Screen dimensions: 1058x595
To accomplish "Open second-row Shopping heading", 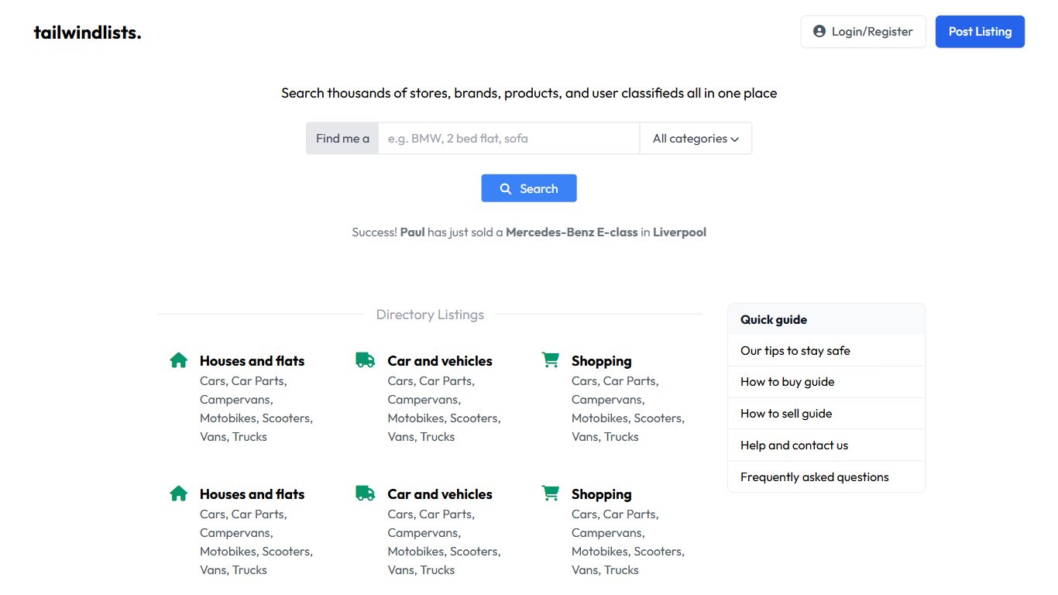I will (602, 494).
